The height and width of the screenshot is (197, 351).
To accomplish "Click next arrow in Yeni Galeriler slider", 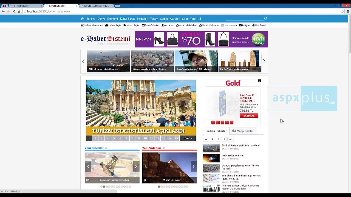I will 136,166.
